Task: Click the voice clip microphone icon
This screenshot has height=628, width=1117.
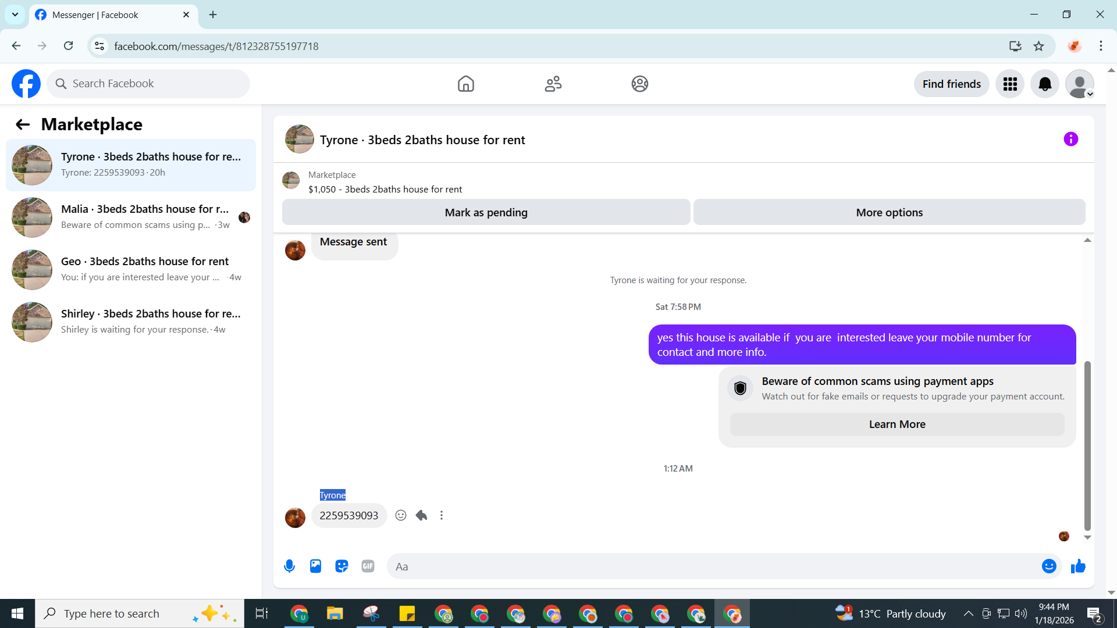Action: pyautogui.click(x=289, y=566)
